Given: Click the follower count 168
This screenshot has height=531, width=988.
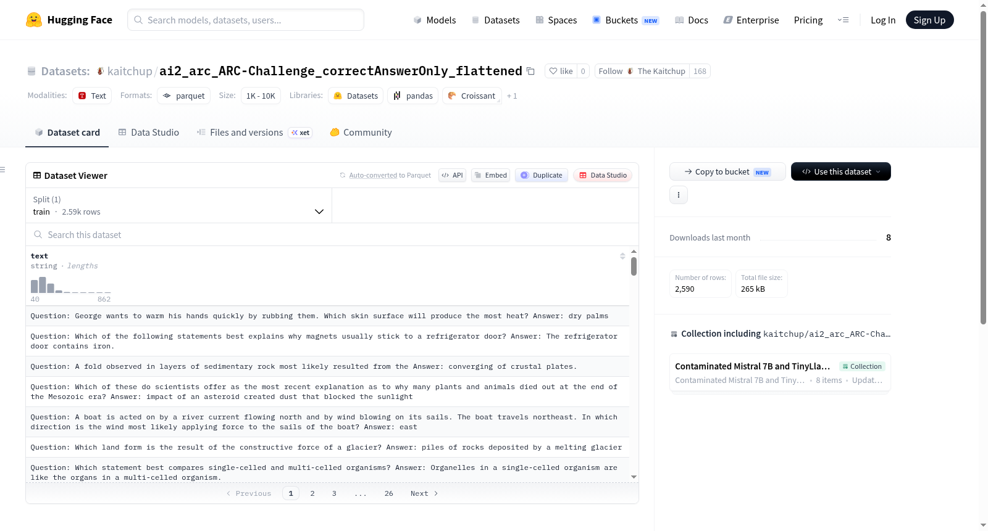Looking at the screenshot, I should click(700, 71).
